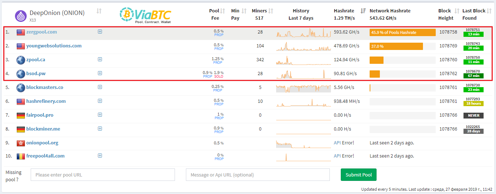Click the US flag next to youngwebsolutions.com

pyautogui.click(x=20, y=46)
